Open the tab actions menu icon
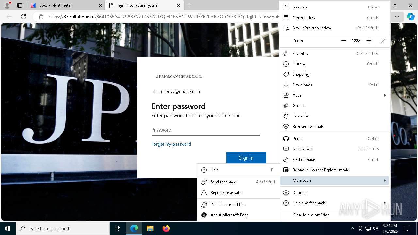The height and width of the screenshot is (235, 418). click(x=20, y=5)
